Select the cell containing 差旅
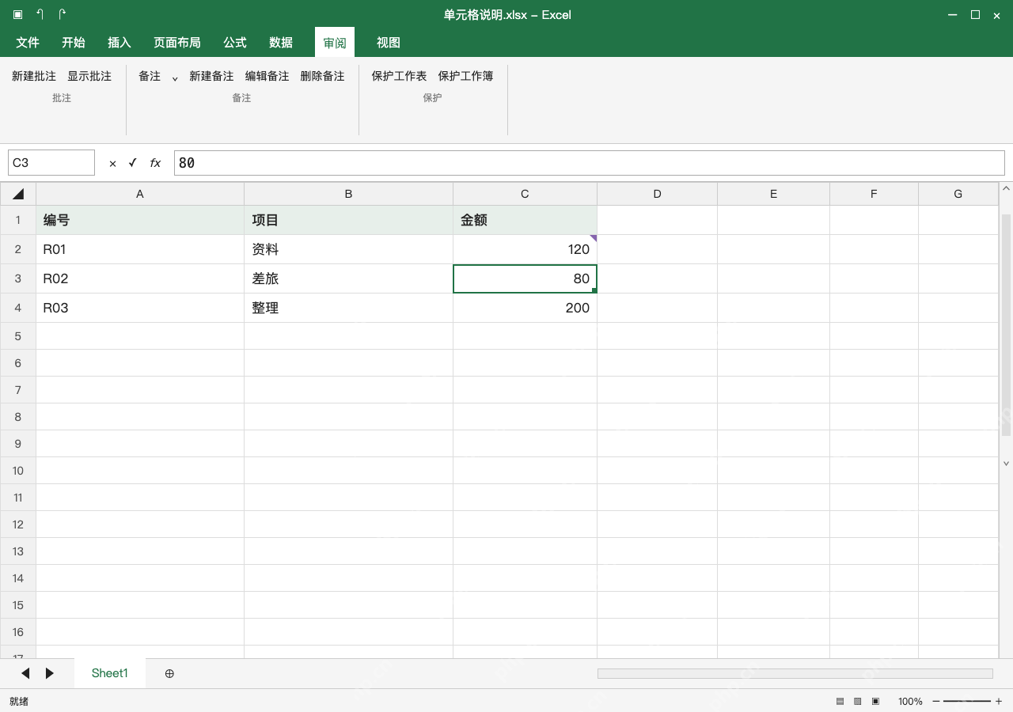 348,278
